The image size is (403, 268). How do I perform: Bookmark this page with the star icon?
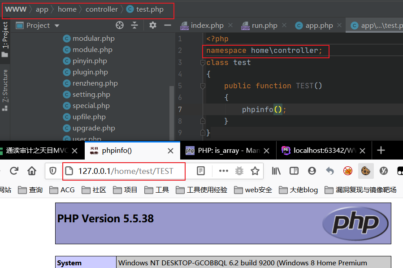(255, 171)
